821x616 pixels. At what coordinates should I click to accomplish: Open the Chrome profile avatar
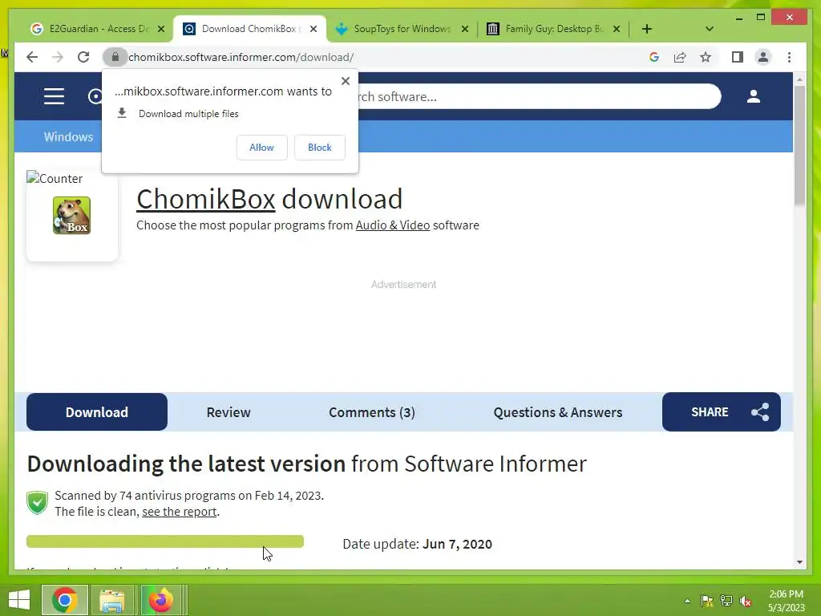coord(763,57)
